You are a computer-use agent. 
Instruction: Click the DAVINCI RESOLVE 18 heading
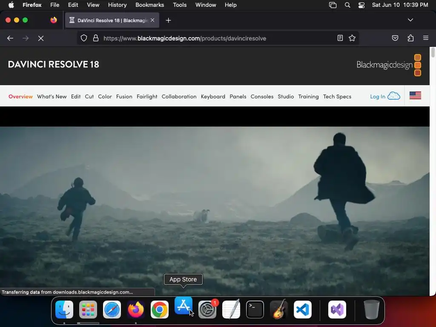53,65
